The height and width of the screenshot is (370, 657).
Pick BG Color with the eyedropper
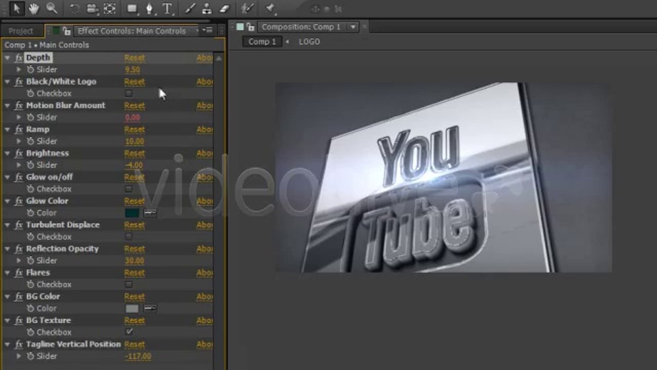[x=150, y=308]
